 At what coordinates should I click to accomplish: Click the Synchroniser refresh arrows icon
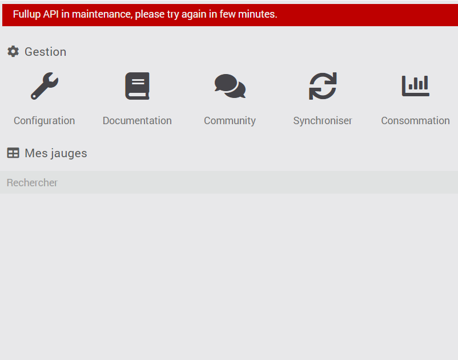coord(323,86)
